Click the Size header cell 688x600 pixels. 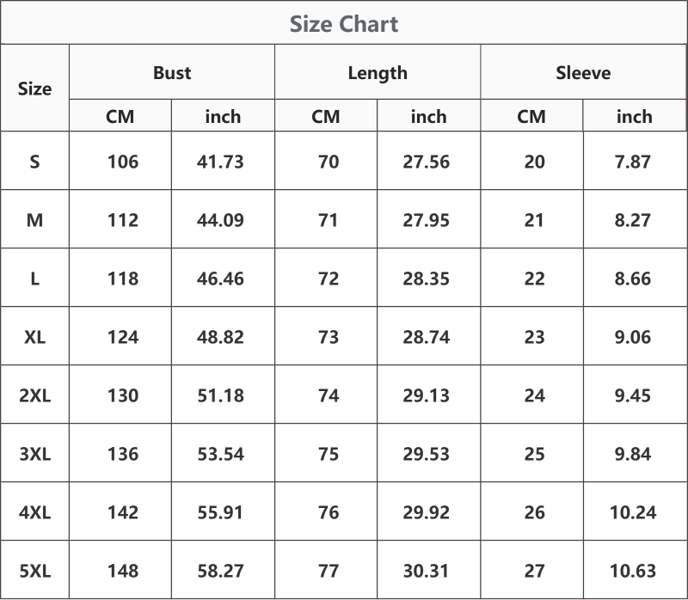[x=34, y=89]
